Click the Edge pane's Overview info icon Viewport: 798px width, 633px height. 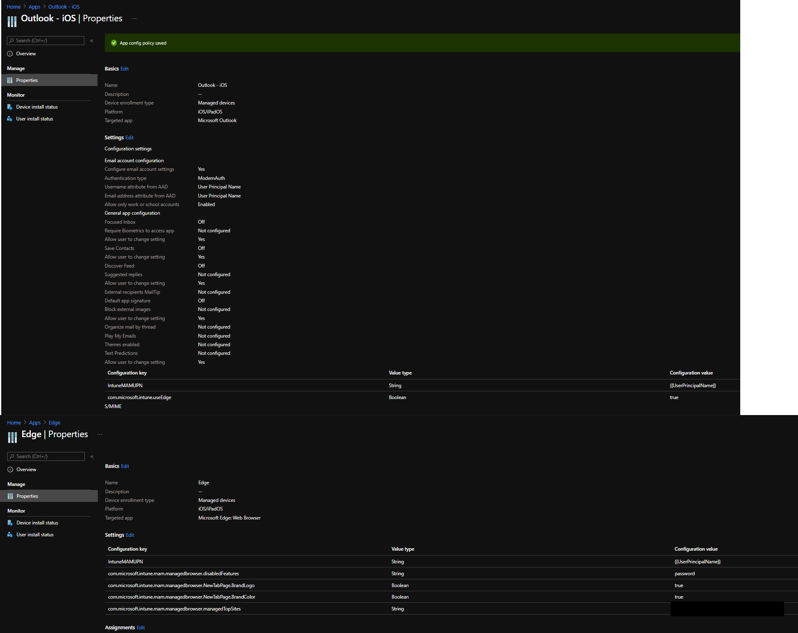pos(10,470)
